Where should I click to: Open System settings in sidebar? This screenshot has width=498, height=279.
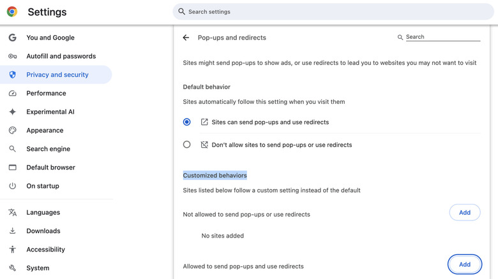tap(38, 268)
